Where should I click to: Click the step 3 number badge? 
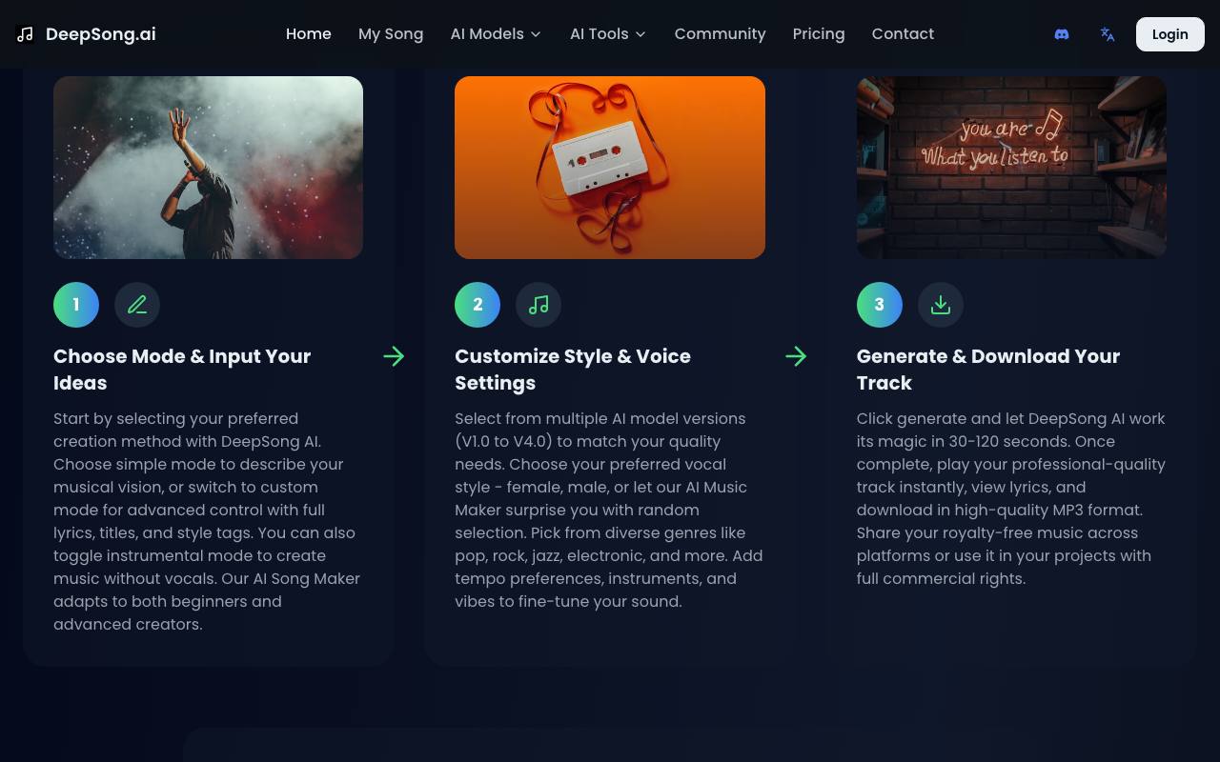click(x=880, y=305)
